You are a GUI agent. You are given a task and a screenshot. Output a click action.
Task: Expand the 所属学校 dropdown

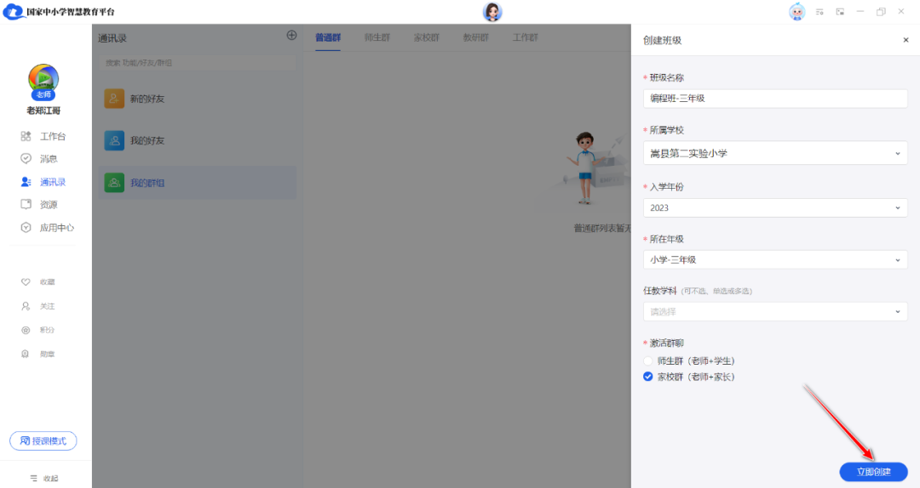tap(774, 153)
